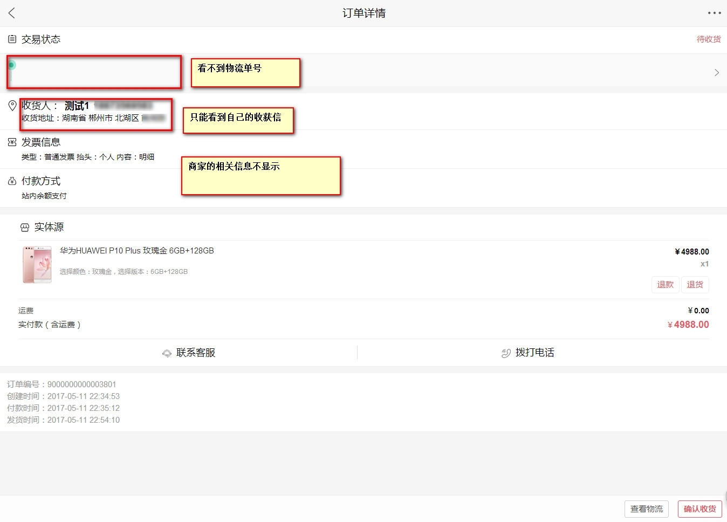This screenshot has height=522, width=727.
Task: Confirm receipt with 确认收货 button
Action: coord(699,509)
